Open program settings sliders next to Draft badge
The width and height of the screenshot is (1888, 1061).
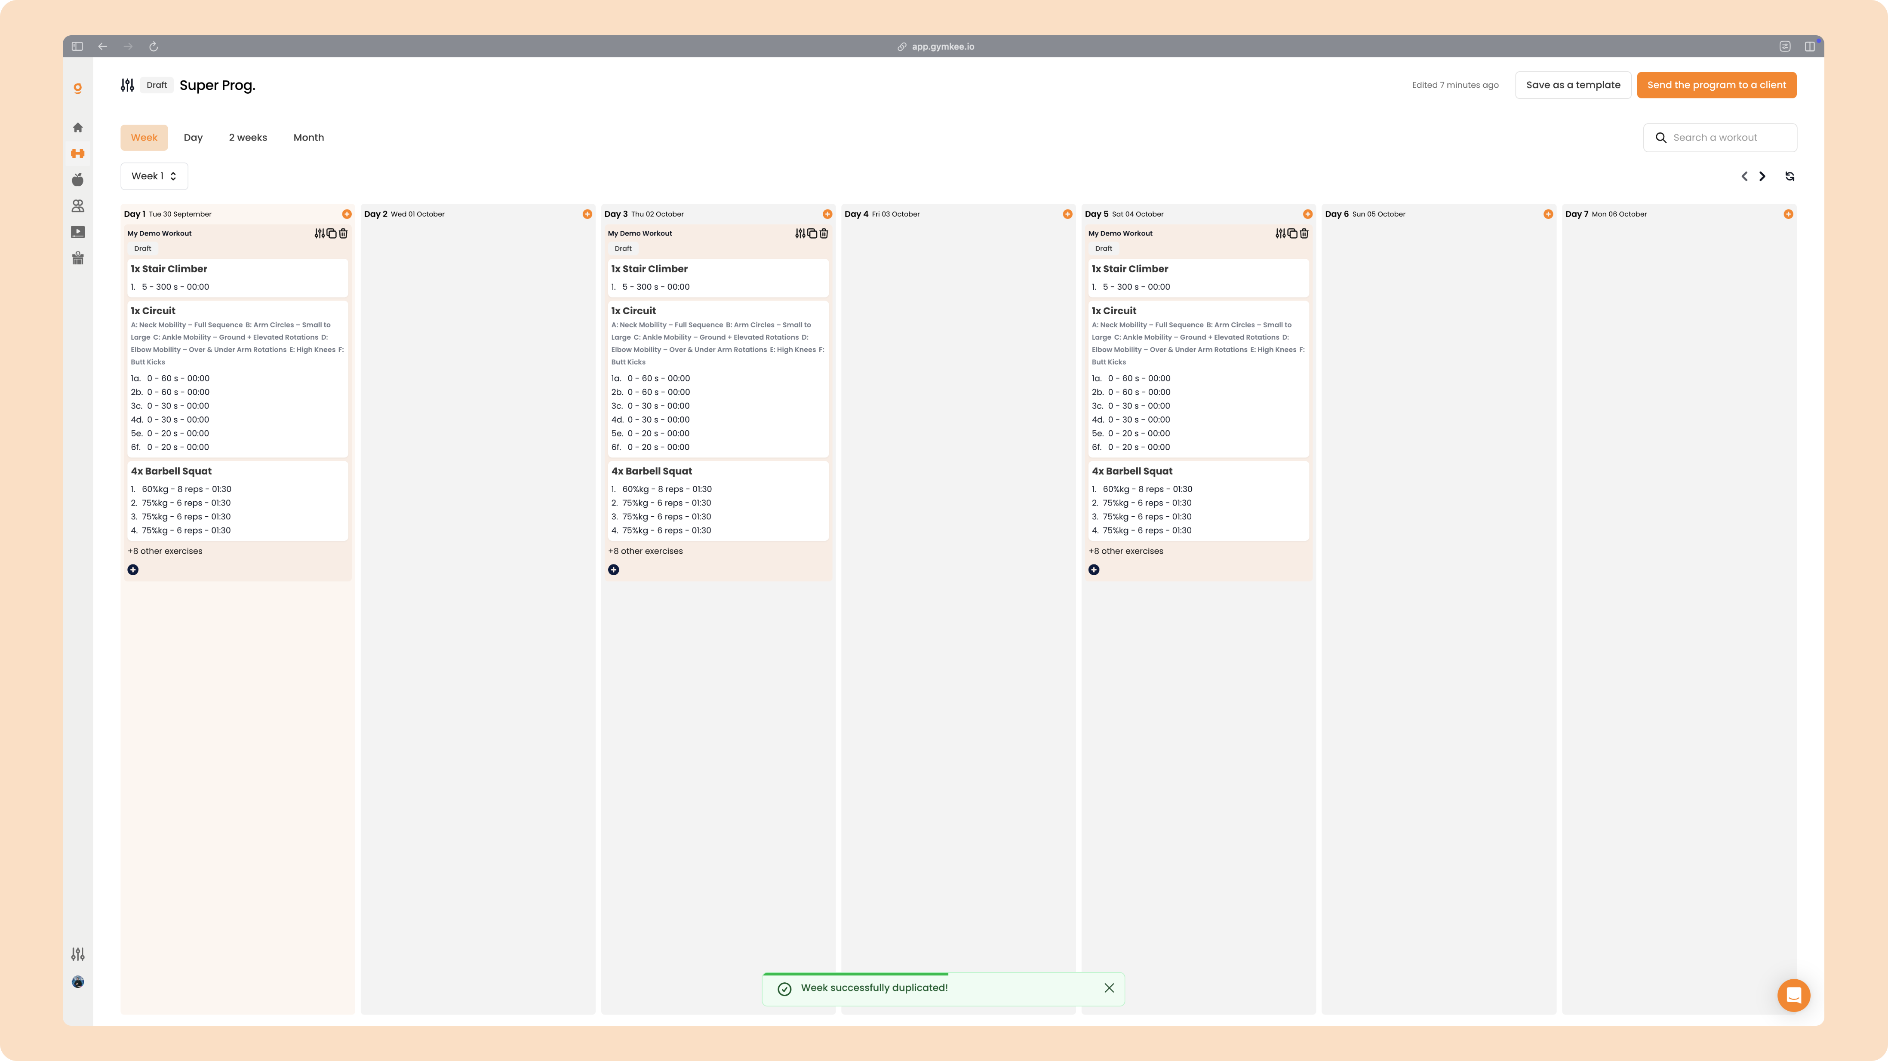tap(128, 85)
